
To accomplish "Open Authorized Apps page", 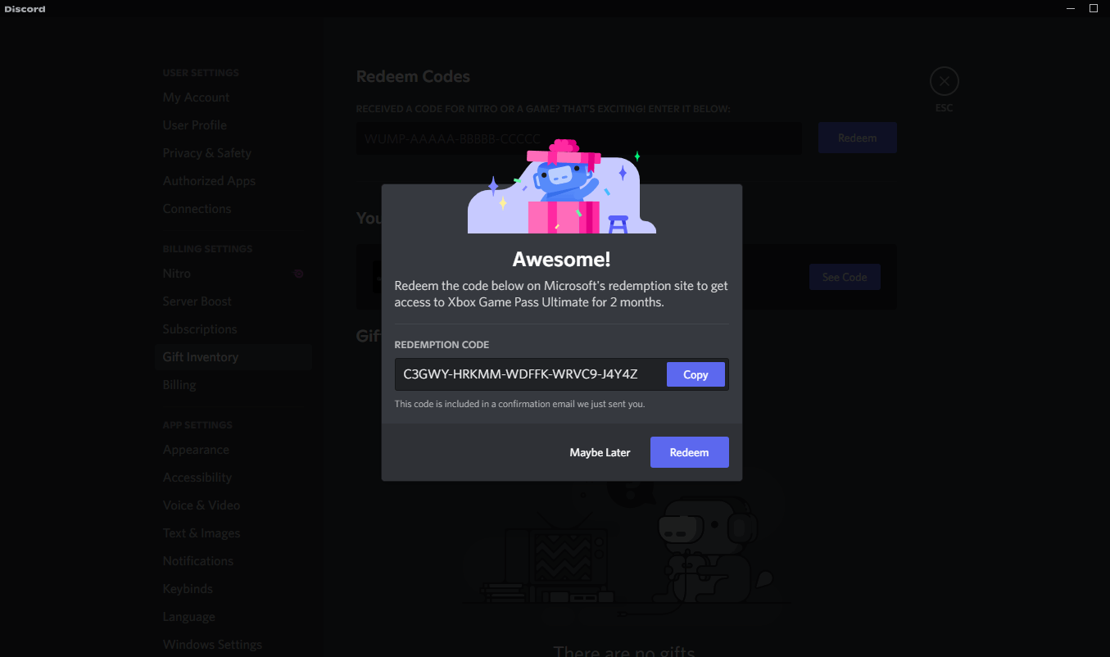I will pyautogui.click(x=233, y=181).
